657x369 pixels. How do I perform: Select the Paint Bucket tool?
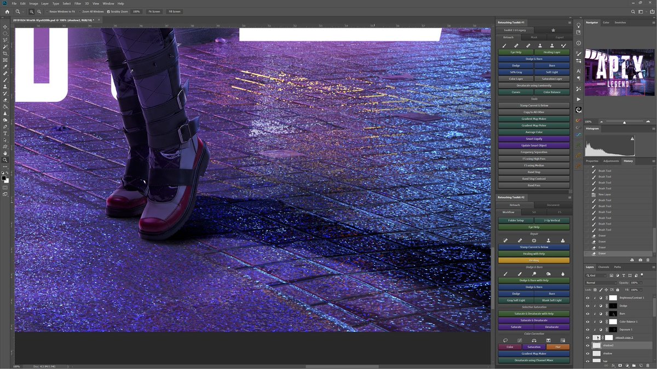[5, 107]
